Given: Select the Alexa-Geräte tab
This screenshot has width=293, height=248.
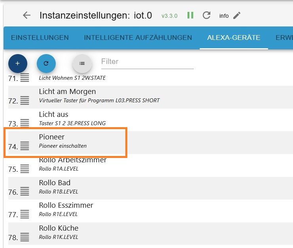Looking at the screenshot, I should [233, 38].
